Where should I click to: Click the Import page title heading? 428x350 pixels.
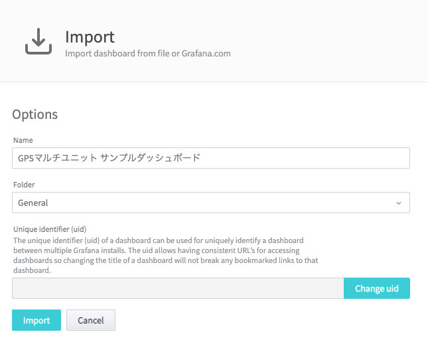coord(90,37)
